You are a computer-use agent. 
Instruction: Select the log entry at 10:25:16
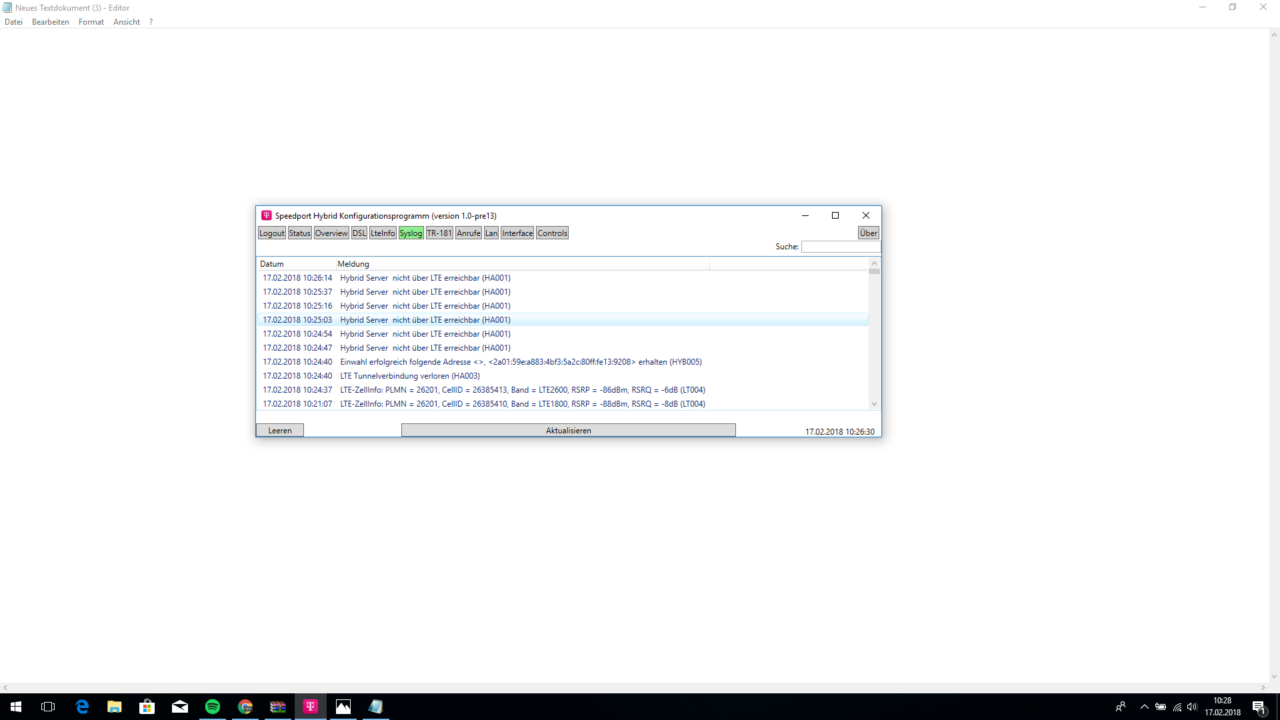click(x=563, y=306)
